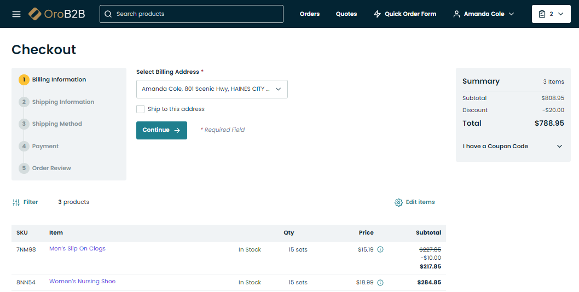
Task: Open the Quick Order Form
Action: (x=404, y=14)
